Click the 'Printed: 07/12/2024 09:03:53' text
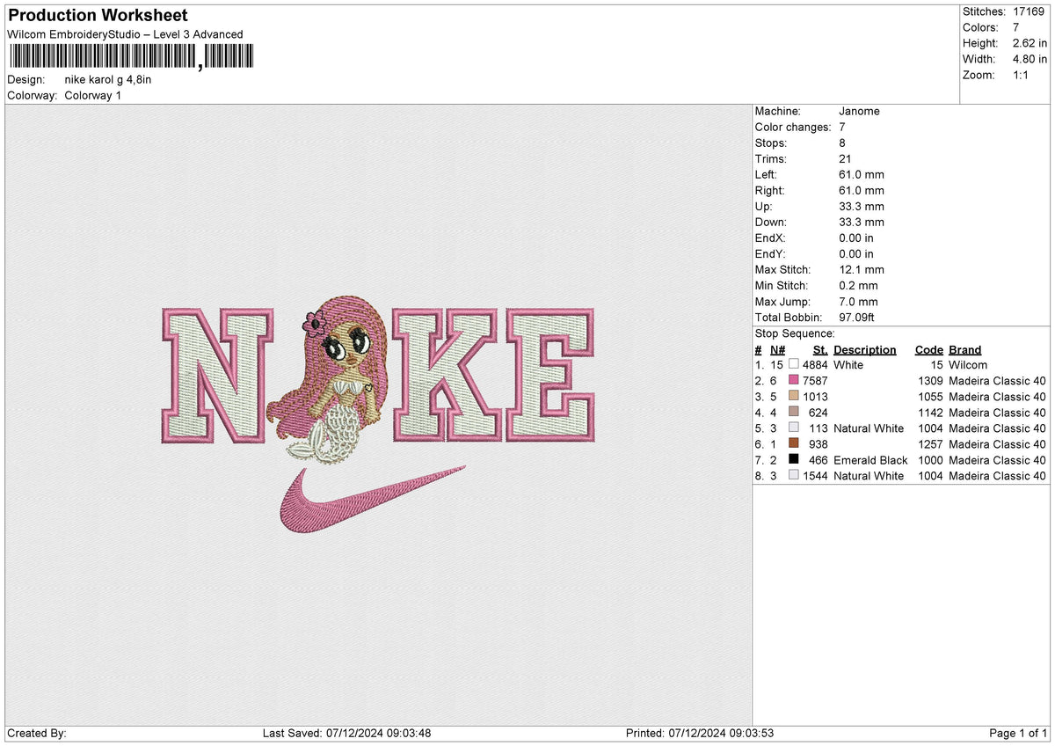 pyautogui.click(x=700, y=733)
